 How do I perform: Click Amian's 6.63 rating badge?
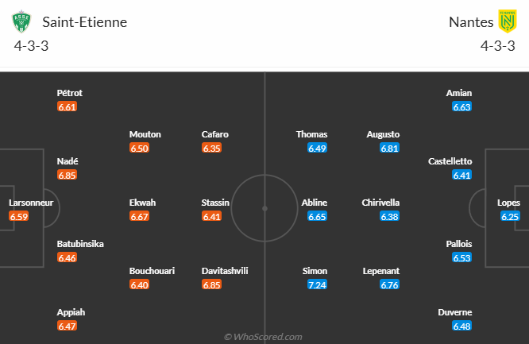point(462,106)
